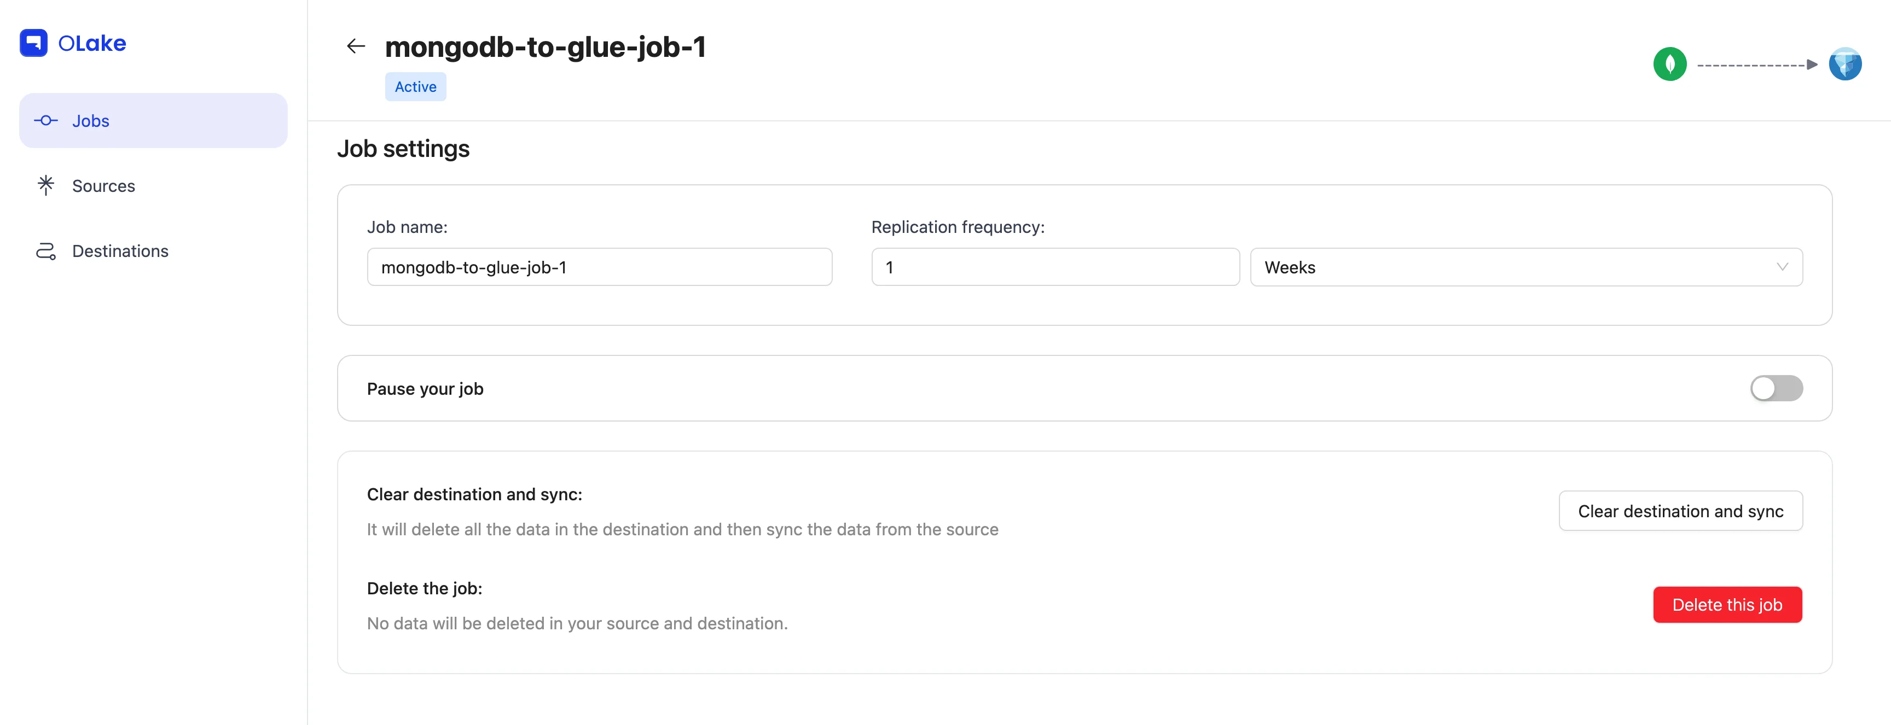Navigate to the Destinations page
This screenshot has width=1891, height=725.
tap(120, 251)
